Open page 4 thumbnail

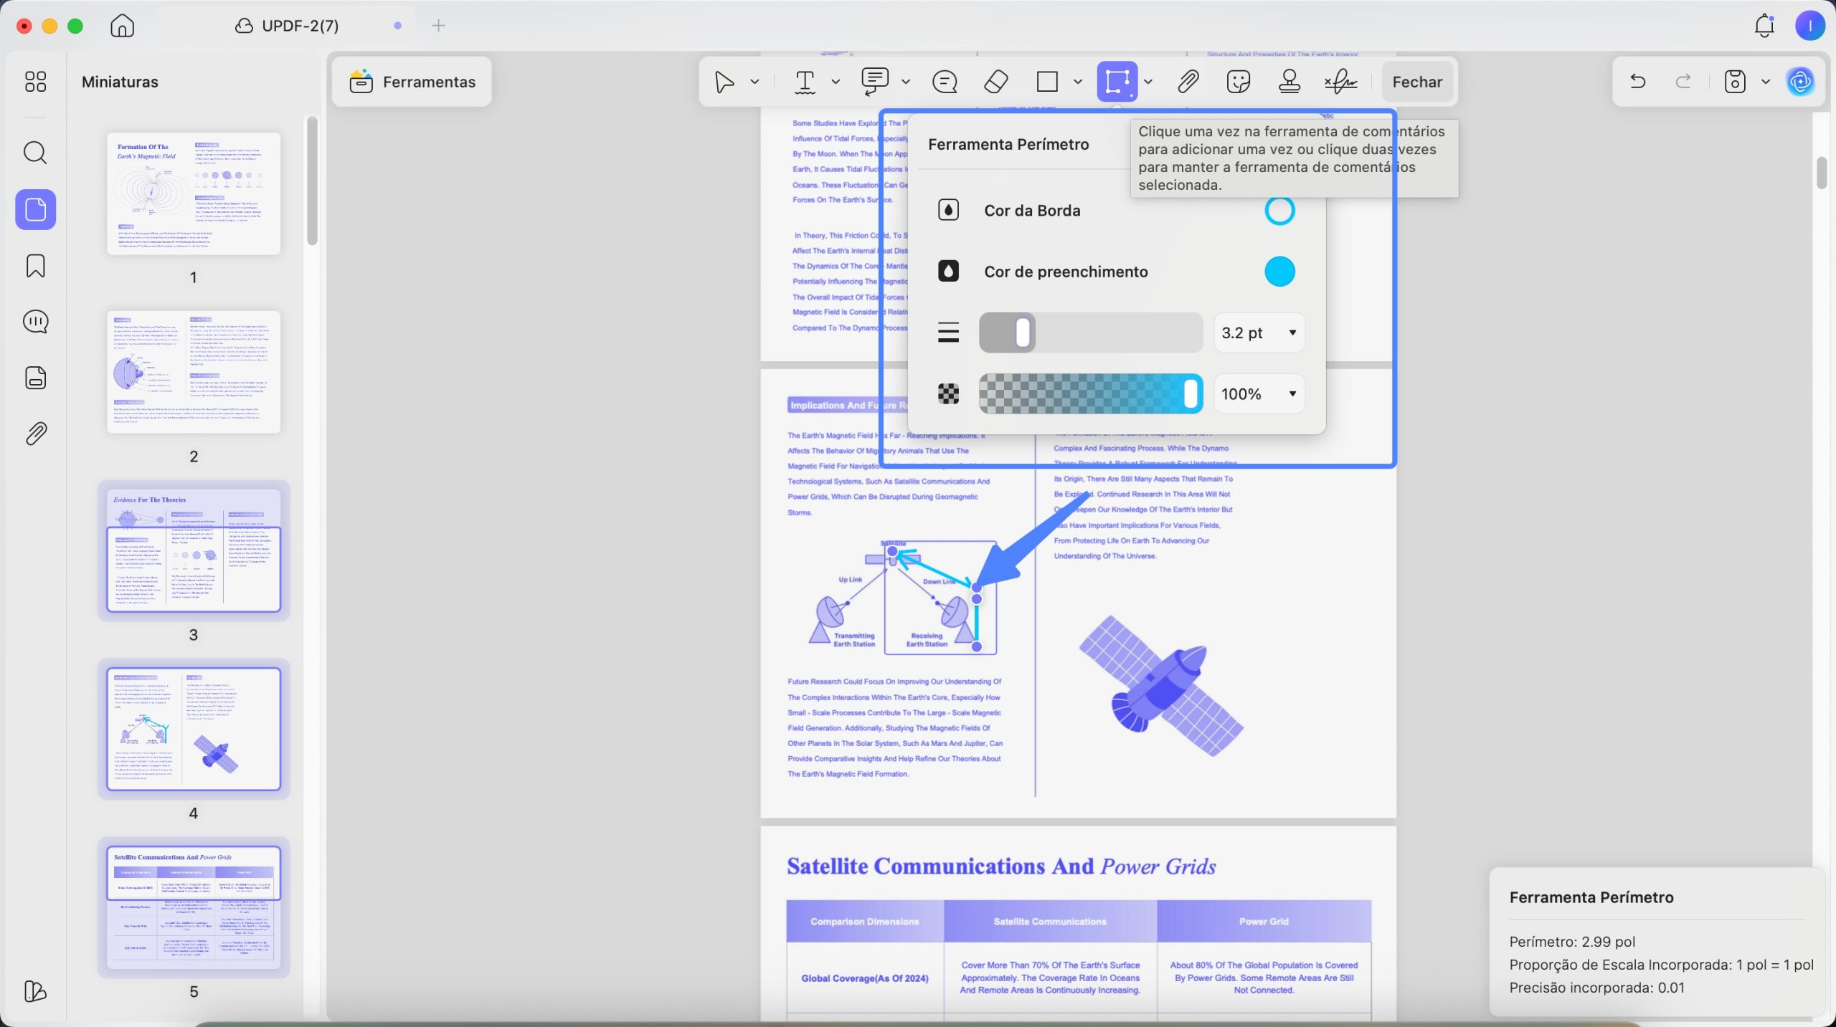(x=194, y=729)
